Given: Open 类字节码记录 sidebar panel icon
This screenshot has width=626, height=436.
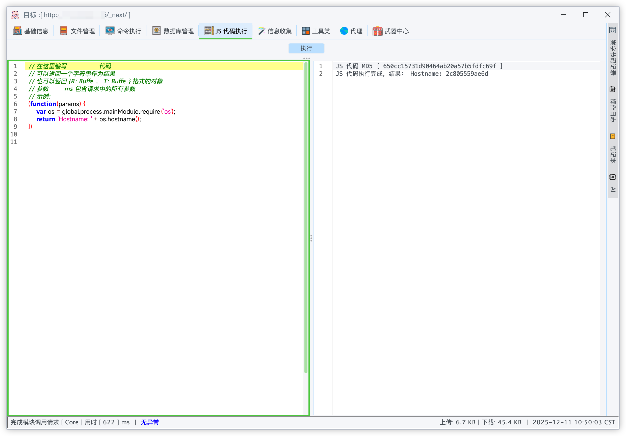Looking at the screenshot, I should tap(612, 30).
